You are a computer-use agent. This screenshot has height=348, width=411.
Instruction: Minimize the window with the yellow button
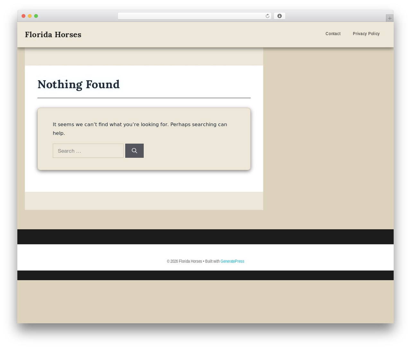click(x=30, y=16)
